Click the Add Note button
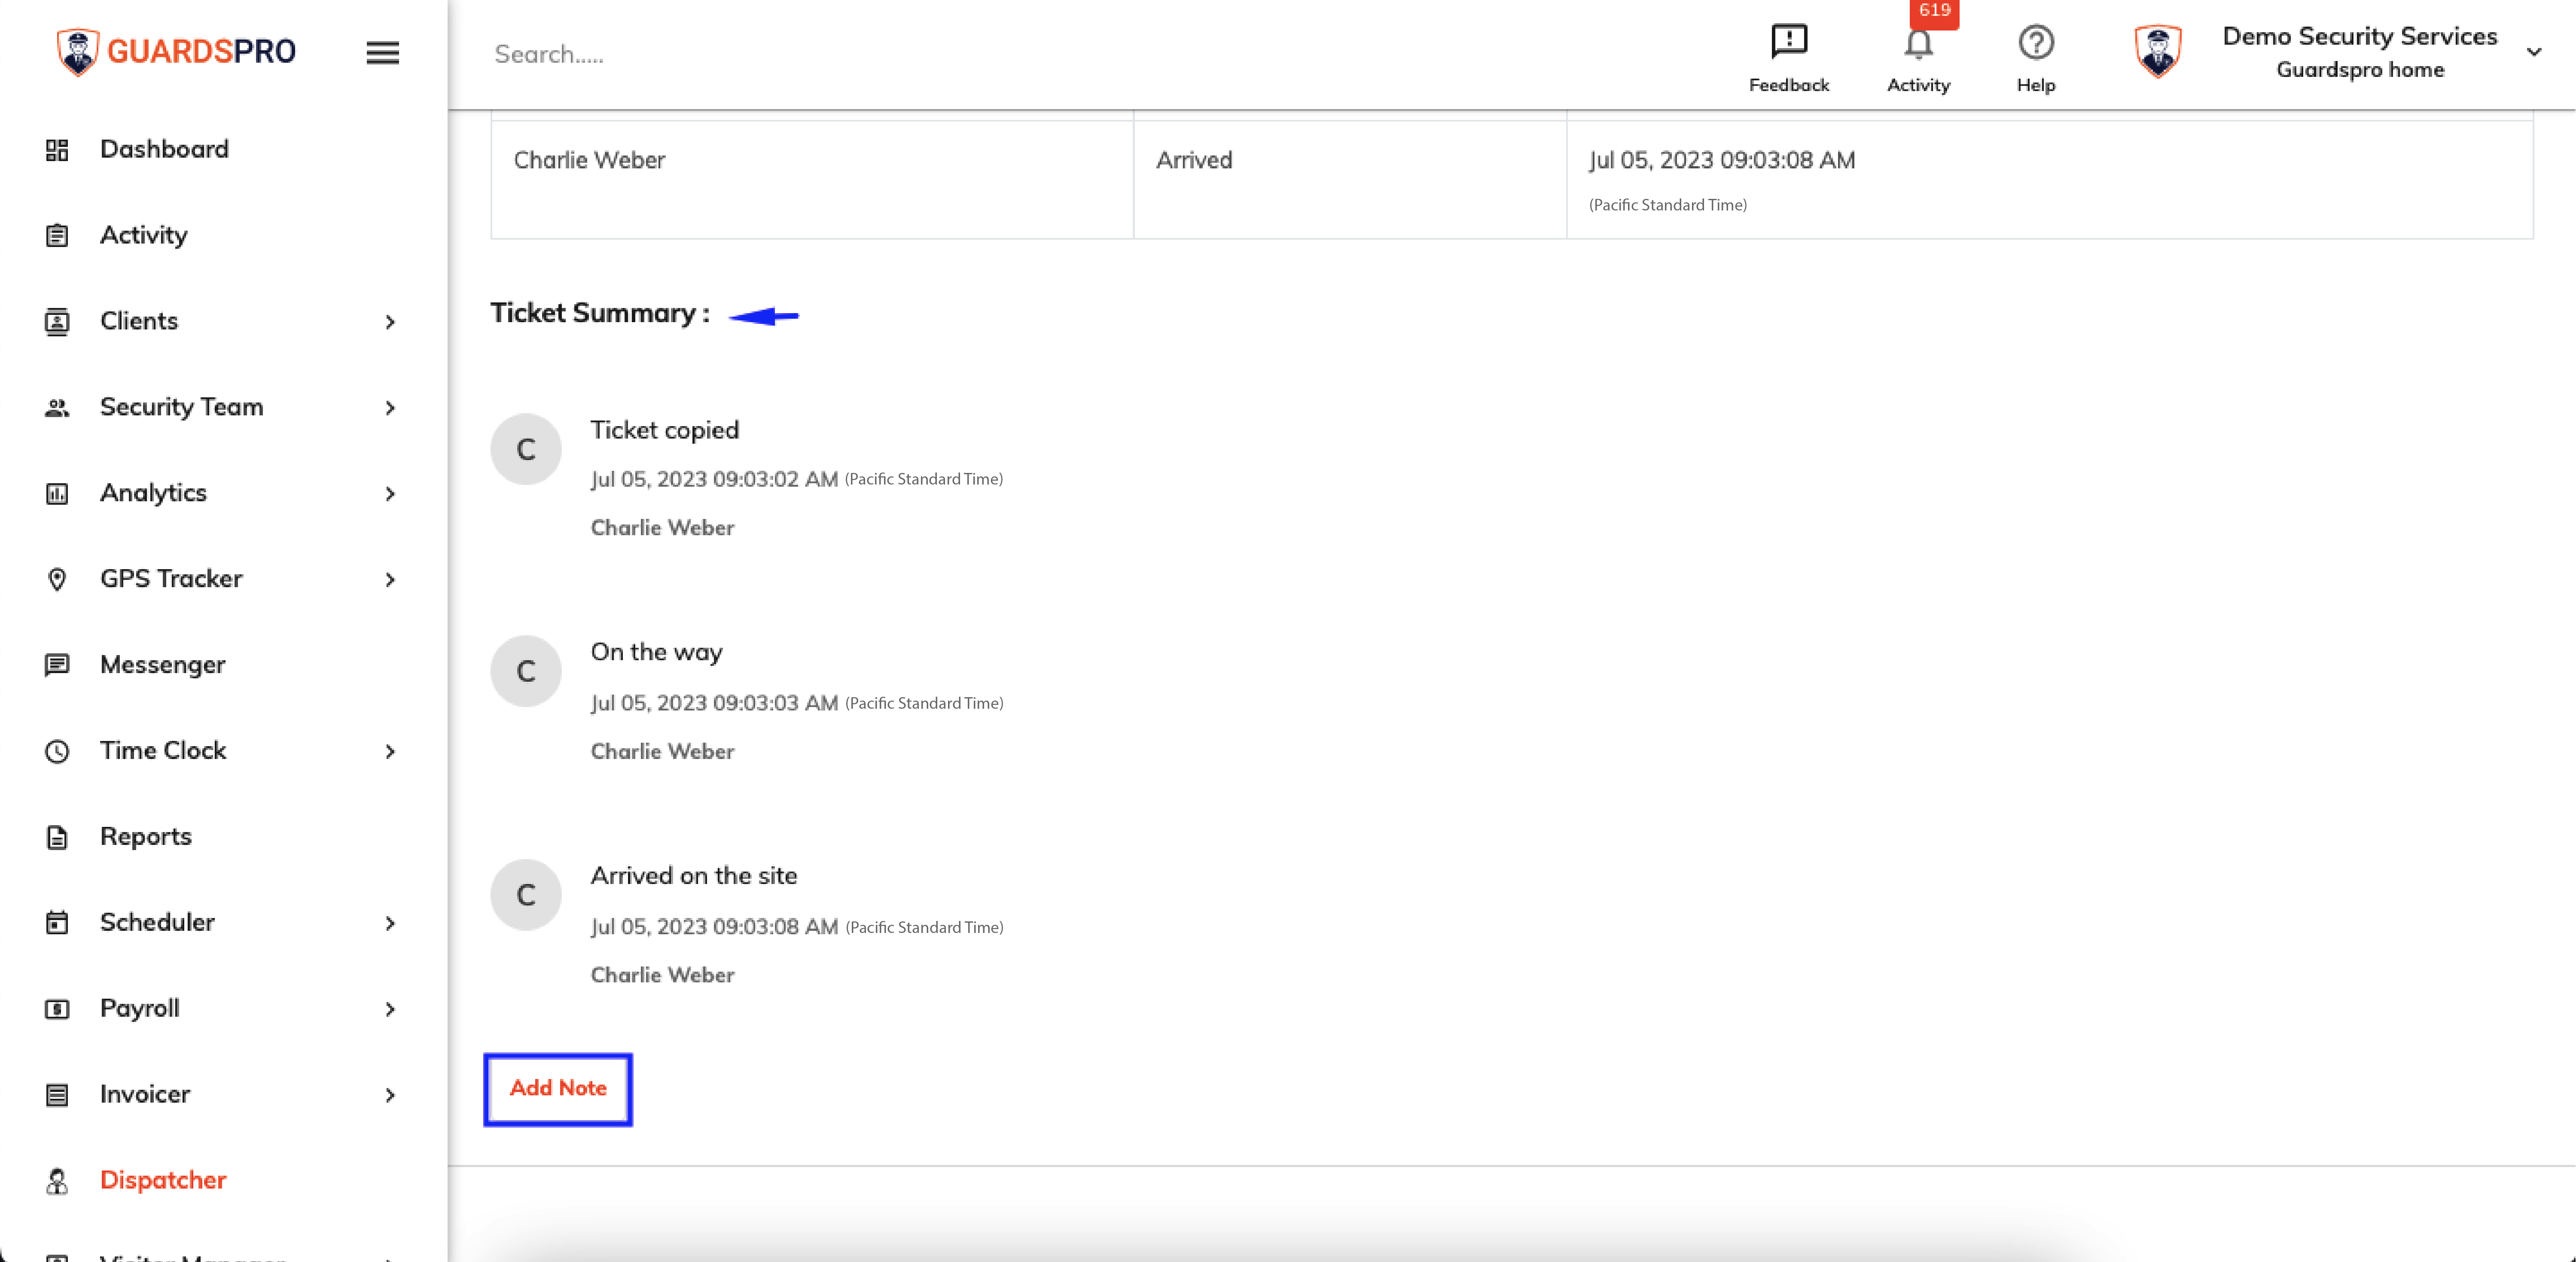This screenshot has width=2576, height=1262. pos(558,1088)
